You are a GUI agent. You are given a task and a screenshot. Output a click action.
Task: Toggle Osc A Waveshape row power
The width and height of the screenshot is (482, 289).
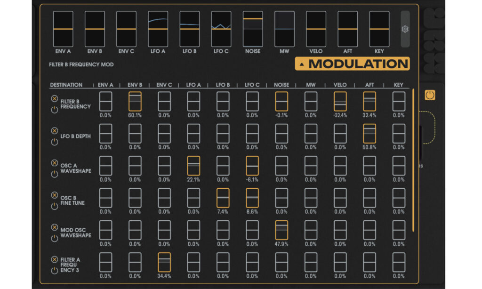(54, 174)
